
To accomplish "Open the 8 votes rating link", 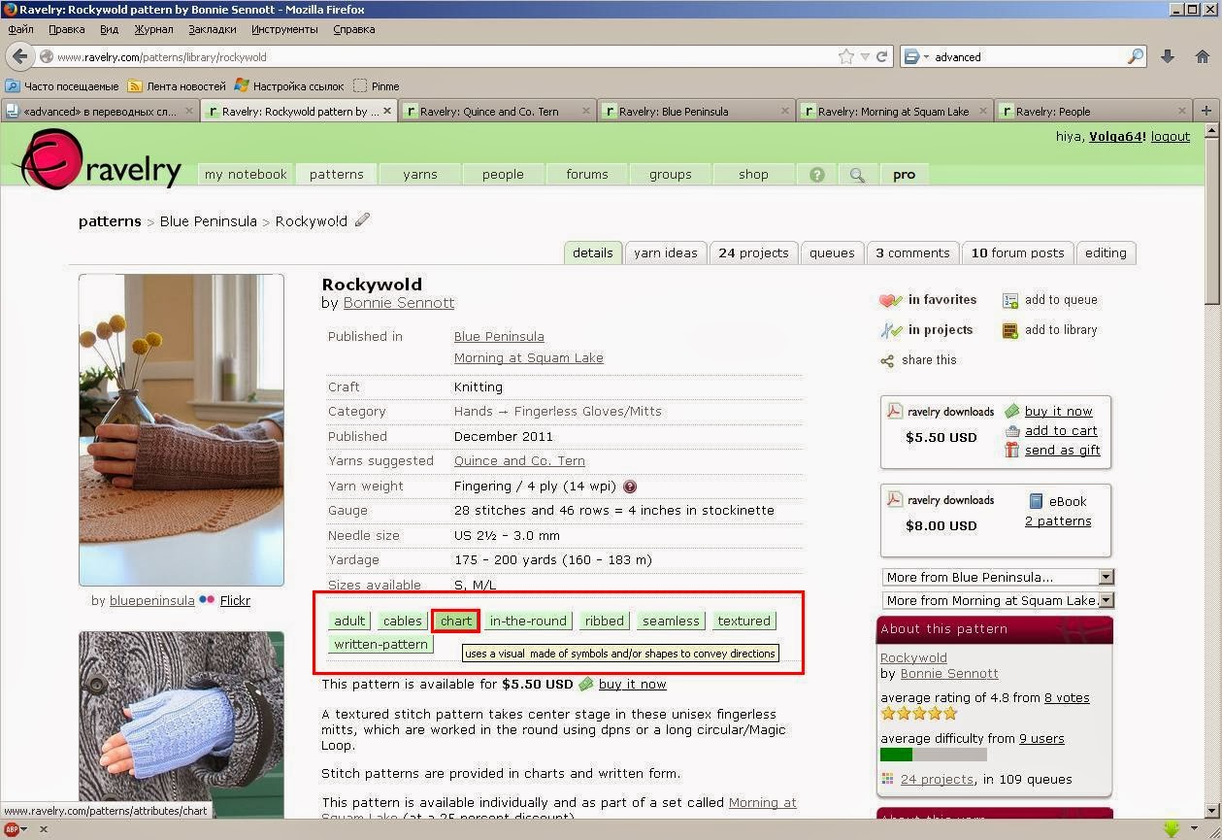I will click(x=1067, y=698).
